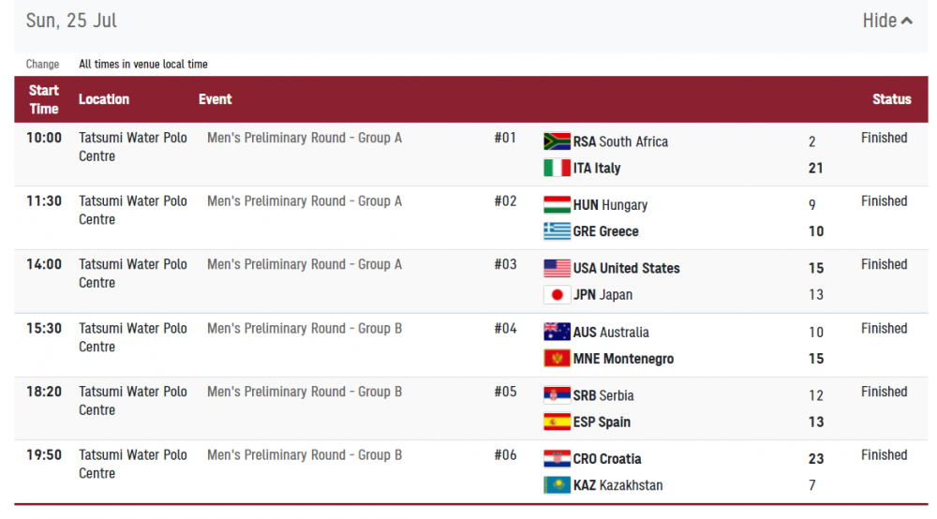Click the Change time zone link
Viewport: 937px width, 519px height.
pos(42,65)
